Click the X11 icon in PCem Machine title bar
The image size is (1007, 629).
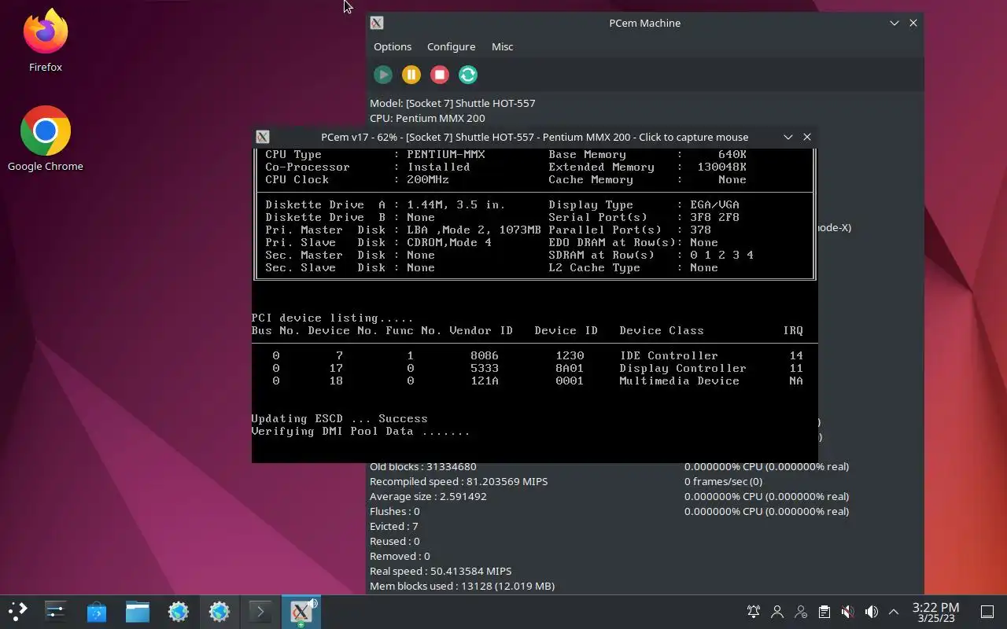(377, 23)
